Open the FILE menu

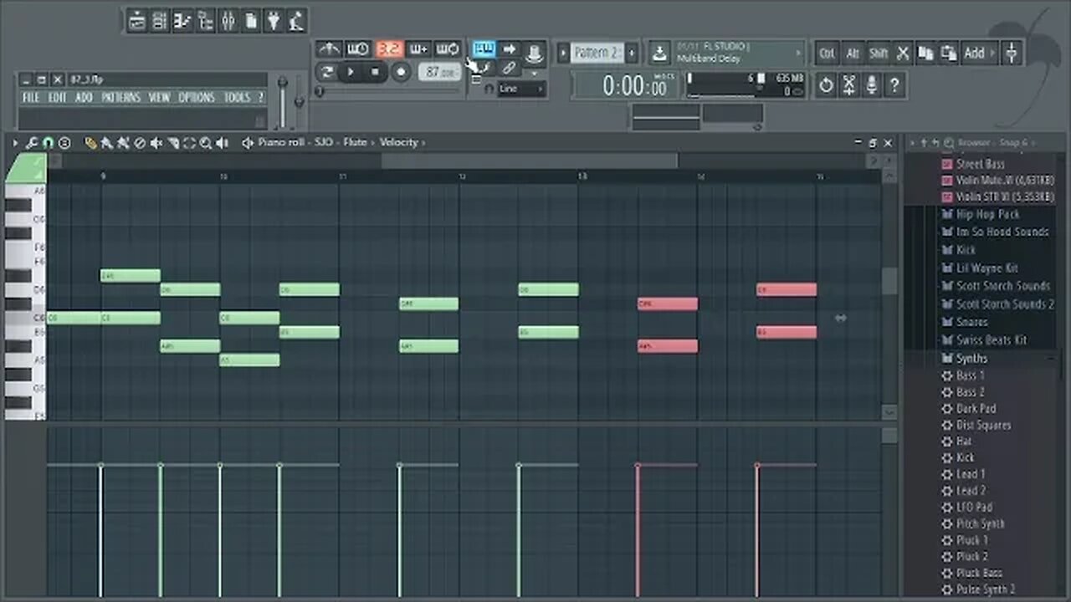(31, 97)
